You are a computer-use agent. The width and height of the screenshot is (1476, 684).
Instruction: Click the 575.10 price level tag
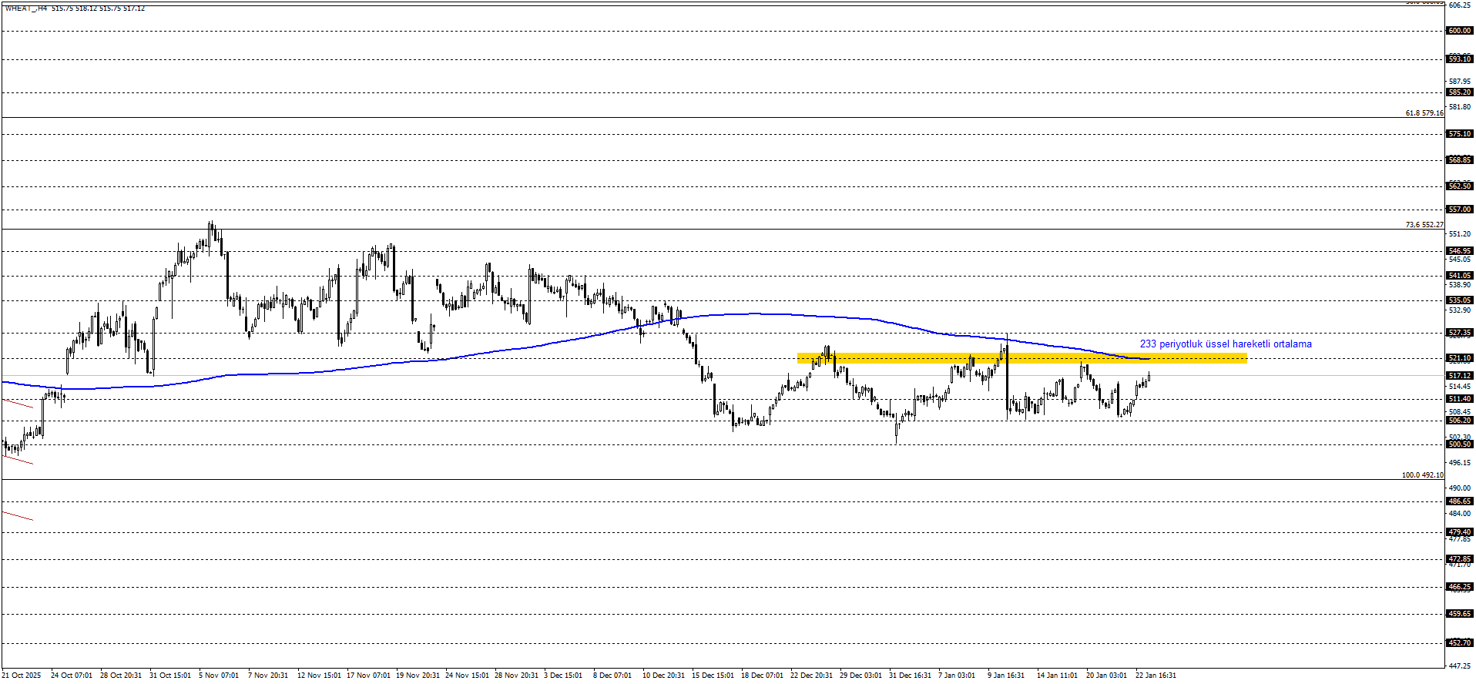1459,134
